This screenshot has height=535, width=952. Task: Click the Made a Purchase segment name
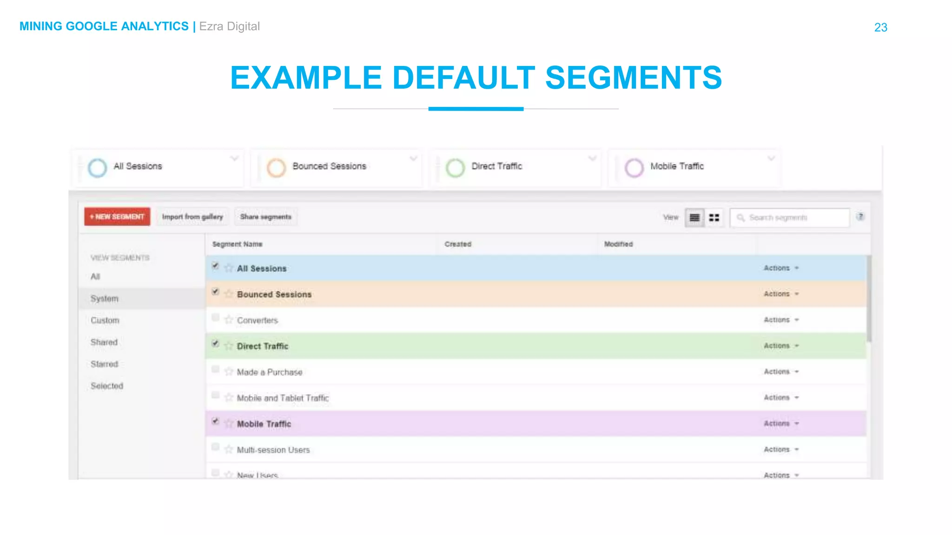(x=270, y=372)
